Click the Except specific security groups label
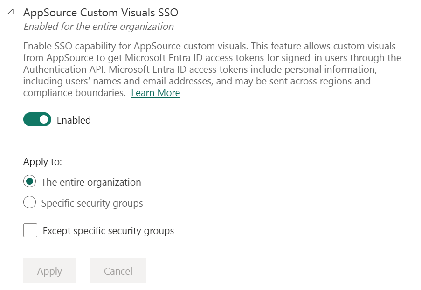The height and width of the screenshot is (290, 421). (108, 231)
